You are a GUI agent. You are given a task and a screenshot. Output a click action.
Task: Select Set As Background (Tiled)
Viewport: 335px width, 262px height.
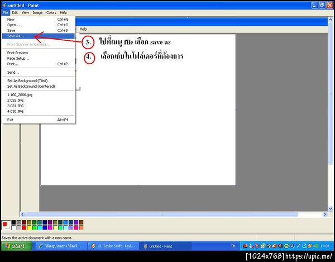(39, 81)
